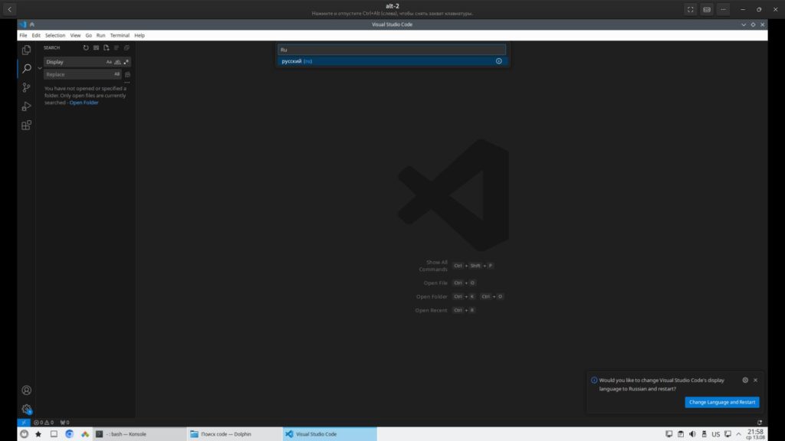This screenshot has width=785, height=441.
Task: Click the Replace input field
Action: pos(77,74)
